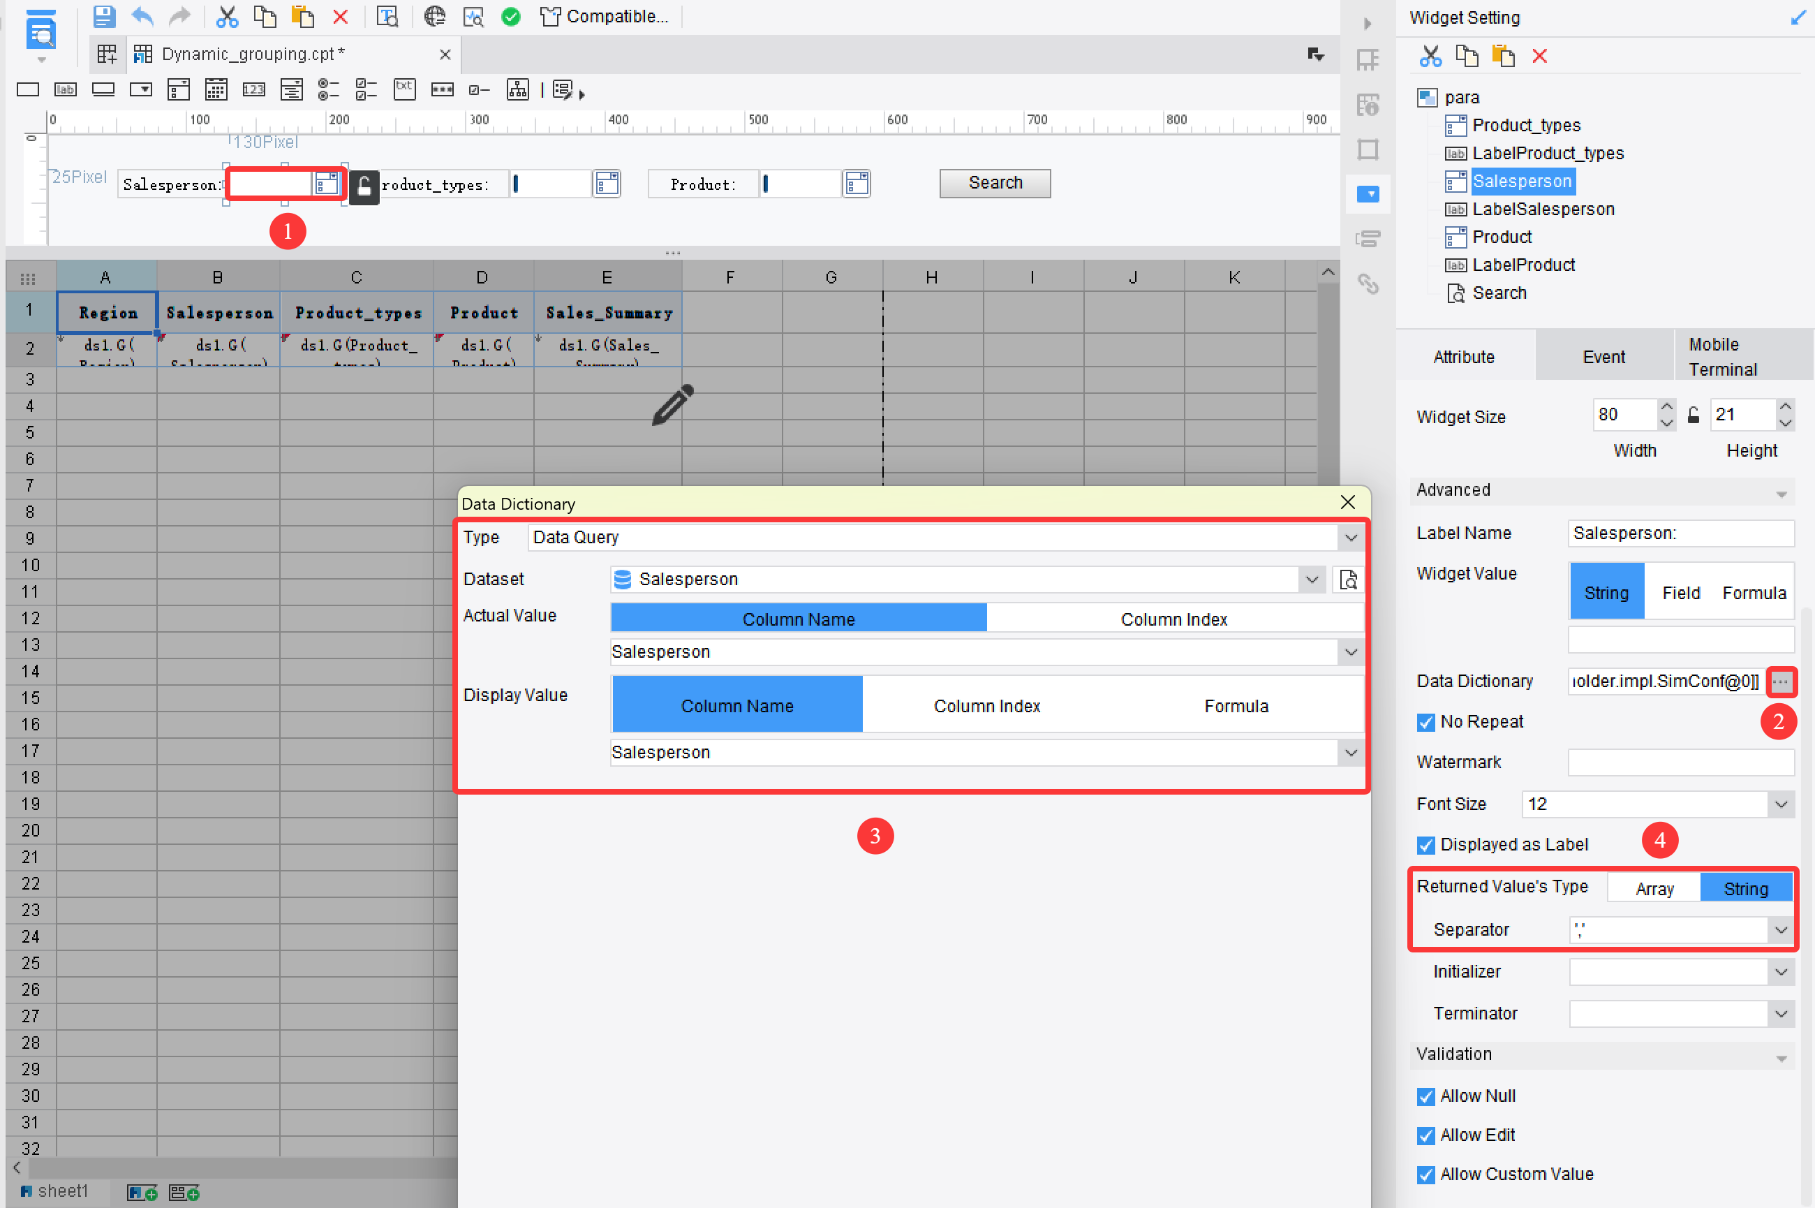Disable Allow Custom Value
This screenshot has height=1208, width=1815.
pos(1425,1174)
